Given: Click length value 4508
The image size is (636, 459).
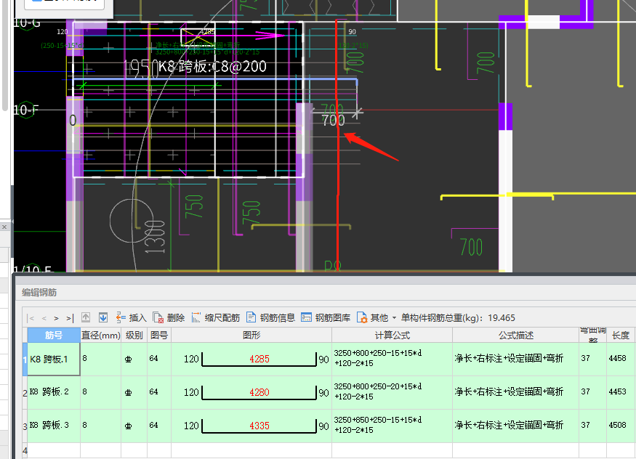Looking at the screenshot, I should coord(617,425).
